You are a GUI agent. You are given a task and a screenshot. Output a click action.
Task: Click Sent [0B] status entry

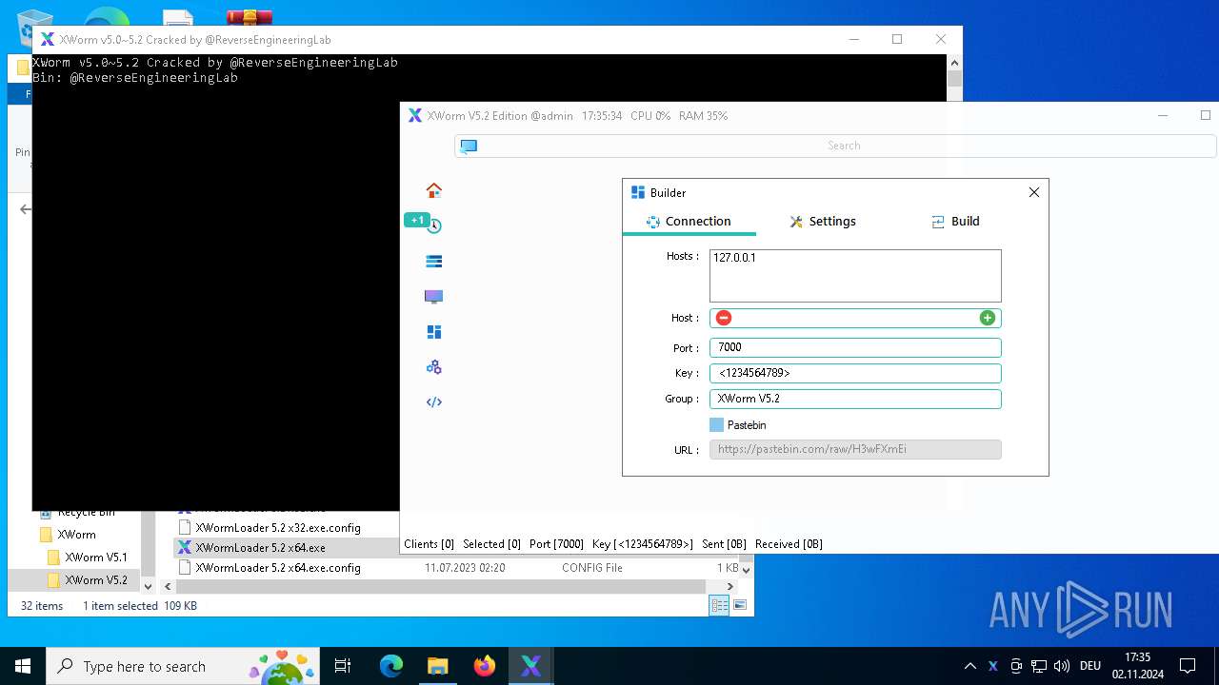click(724, 544)
